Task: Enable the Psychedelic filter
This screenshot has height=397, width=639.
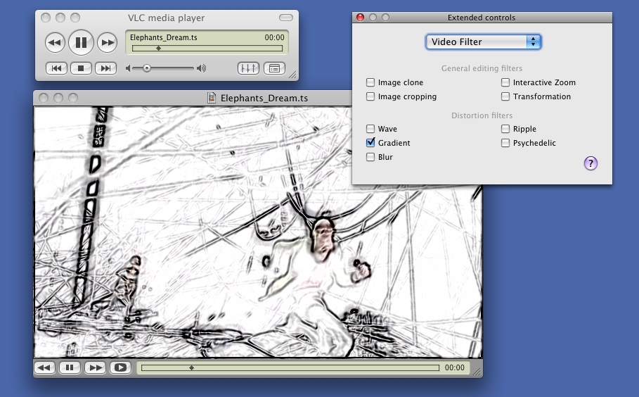Action: pos(505,143)
